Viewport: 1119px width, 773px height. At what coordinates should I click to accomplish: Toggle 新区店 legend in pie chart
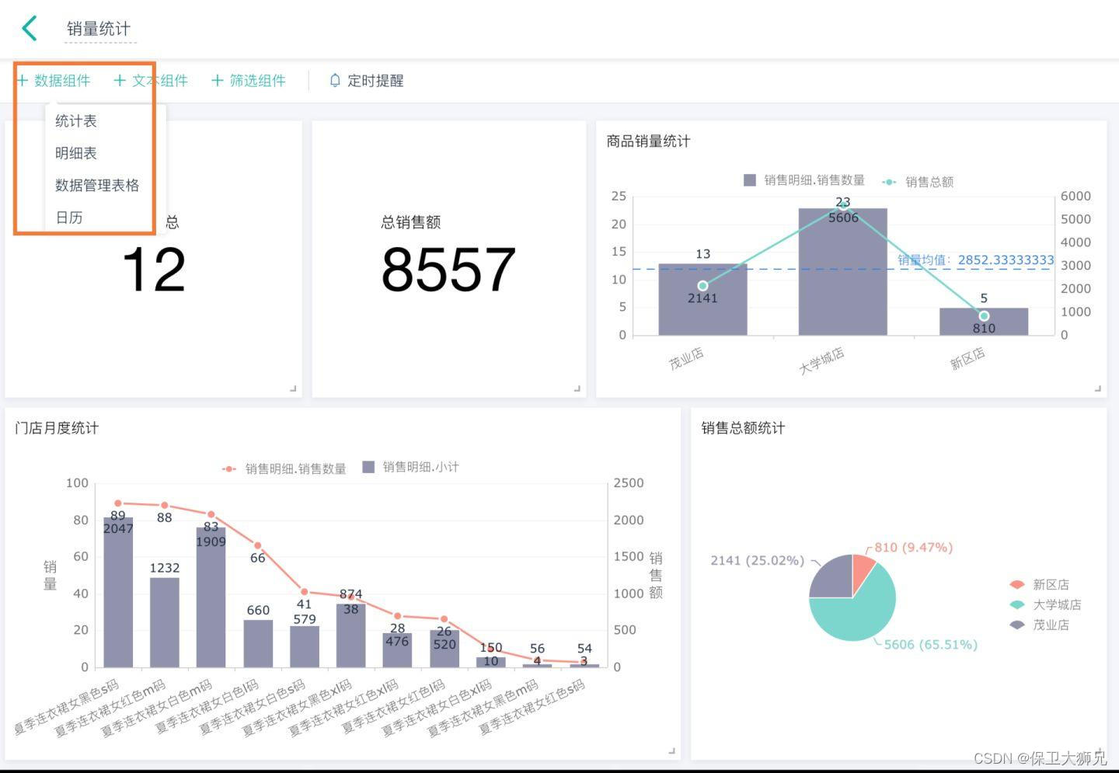[1040, 584]
